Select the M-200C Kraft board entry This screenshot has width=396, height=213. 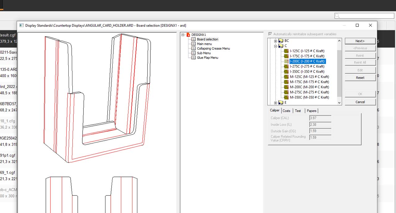point(309,87)
